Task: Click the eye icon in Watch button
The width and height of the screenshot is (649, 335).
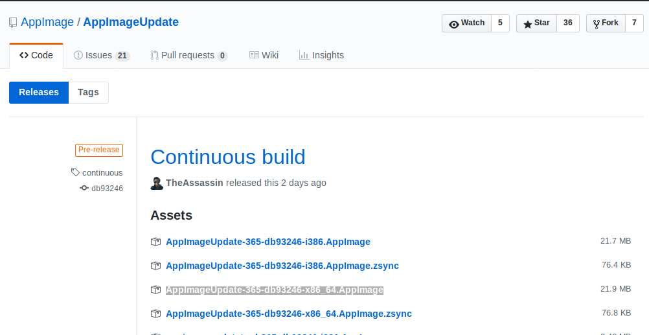Action: [x=454, y=25]
